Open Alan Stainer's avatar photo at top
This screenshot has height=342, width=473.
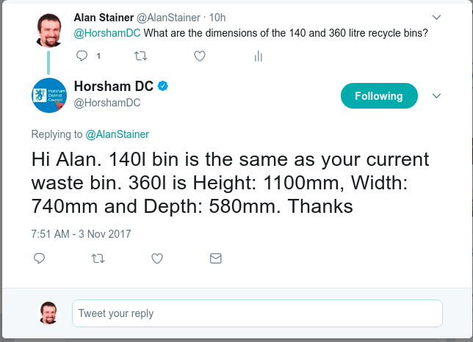49,30
